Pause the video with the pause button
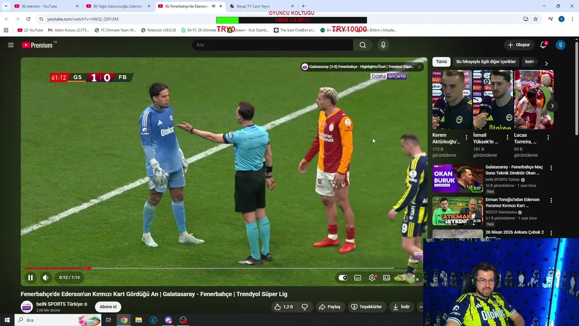 pos(30,278)
